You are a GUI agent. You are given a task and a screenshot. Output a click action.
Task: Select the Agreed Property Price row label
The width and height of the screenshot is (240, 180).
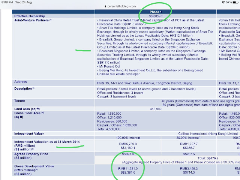click(31, 156)
